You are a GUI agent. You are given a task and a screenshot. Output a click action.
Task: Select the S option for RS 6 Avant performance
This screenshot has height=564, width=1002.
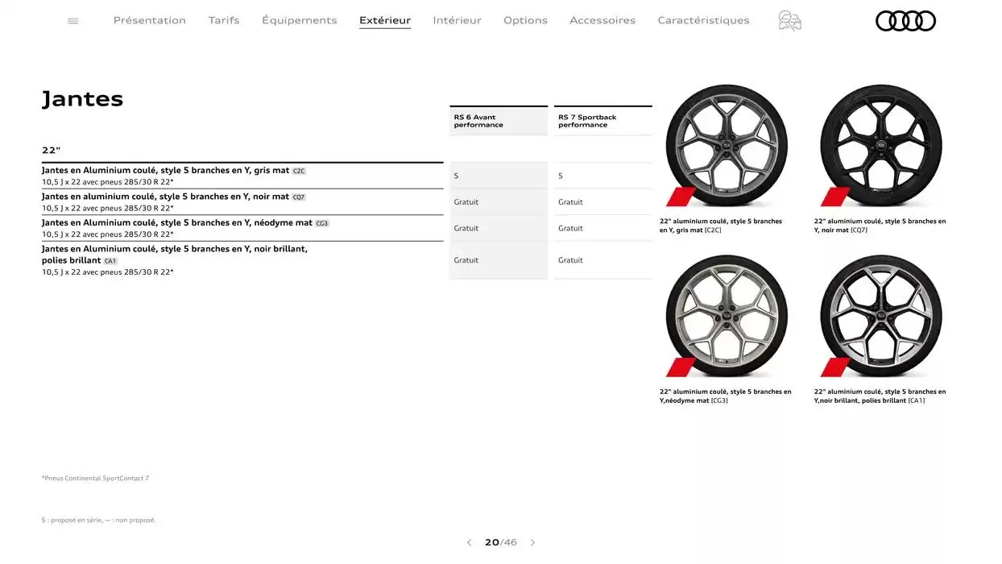456,175
